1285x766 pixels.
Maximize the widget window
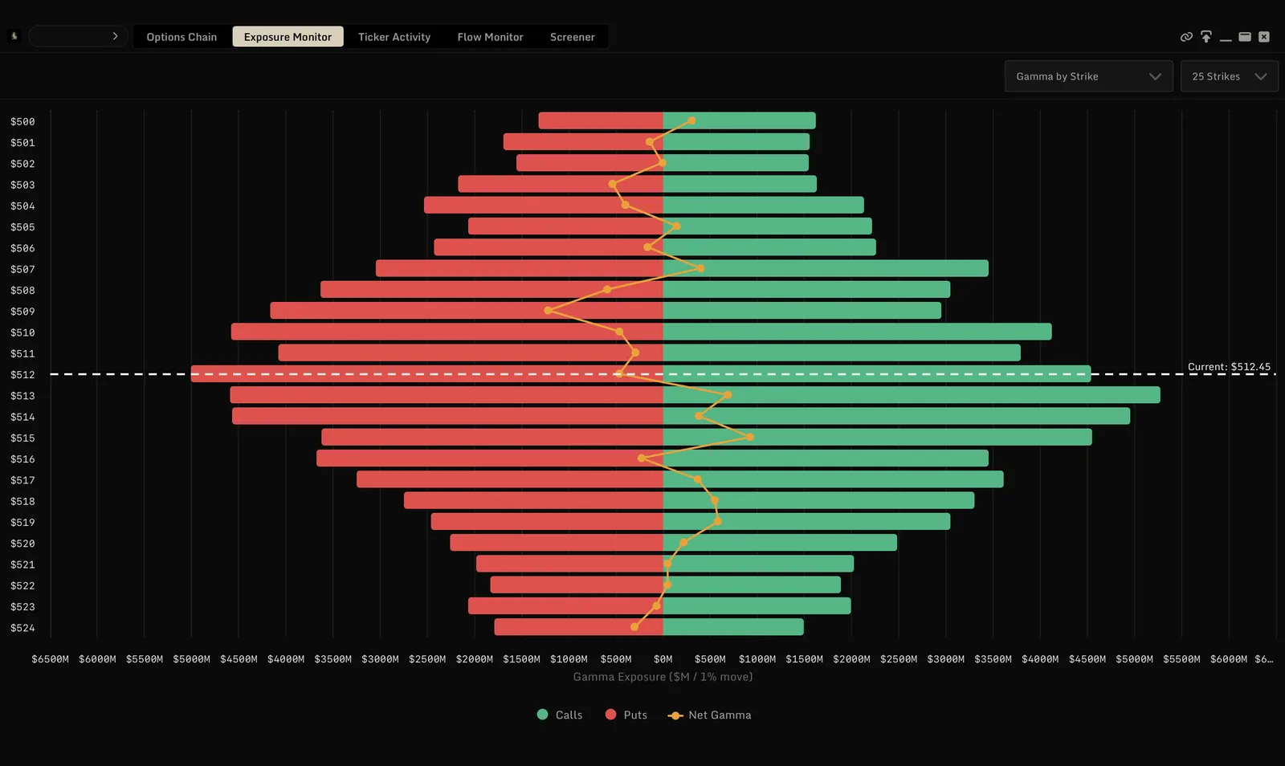click(1245, 37)
